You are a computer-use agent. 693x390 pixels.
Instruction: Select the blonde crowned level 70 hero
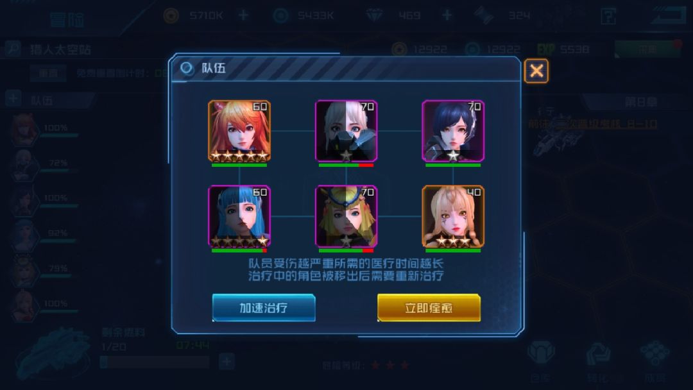[346, 216]
